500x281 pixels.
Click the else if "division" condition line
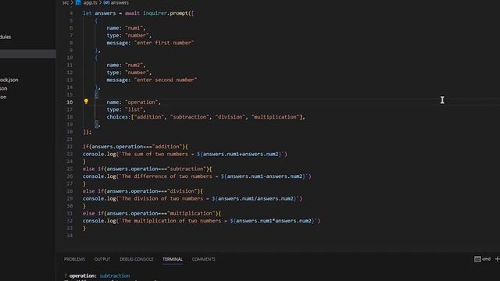(143, 191)
